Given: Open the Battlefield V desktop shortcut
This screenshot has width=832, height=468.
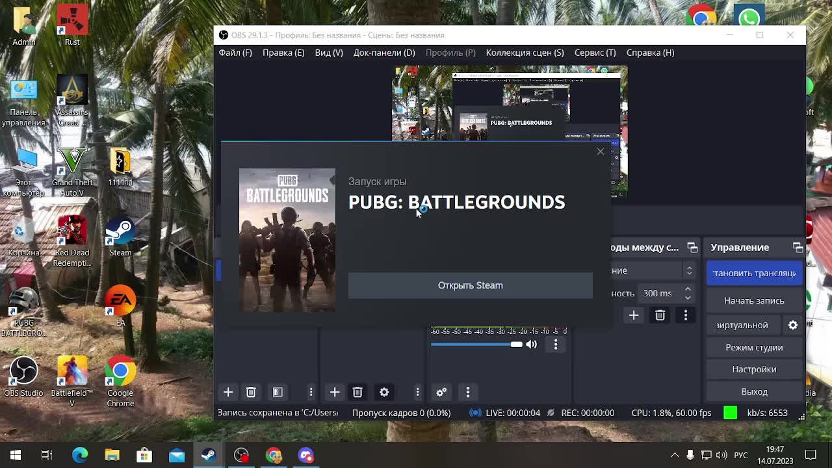Looking at the screenshot, I should 72,382.
